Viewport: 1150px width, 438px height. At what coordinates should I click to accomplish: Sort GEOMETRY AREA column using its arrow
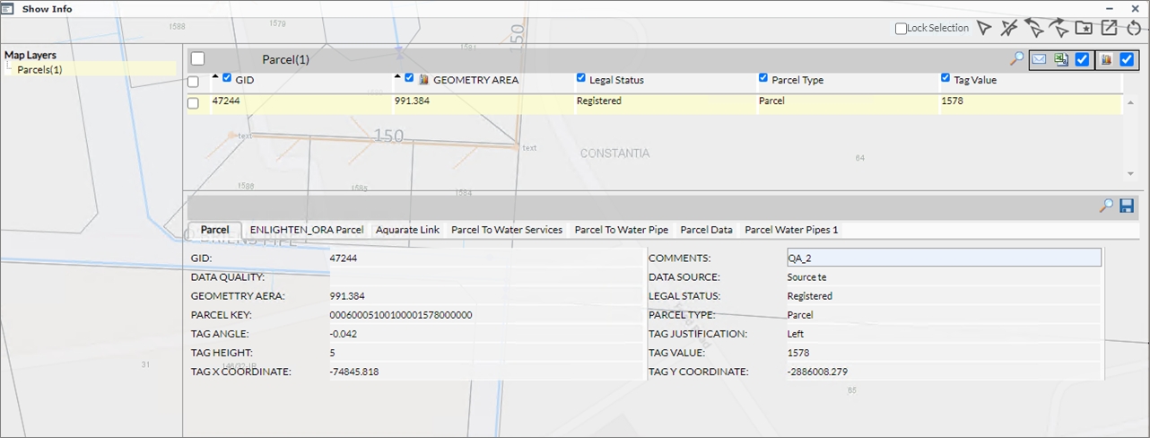pyautogui.click(x=397, y=77)
